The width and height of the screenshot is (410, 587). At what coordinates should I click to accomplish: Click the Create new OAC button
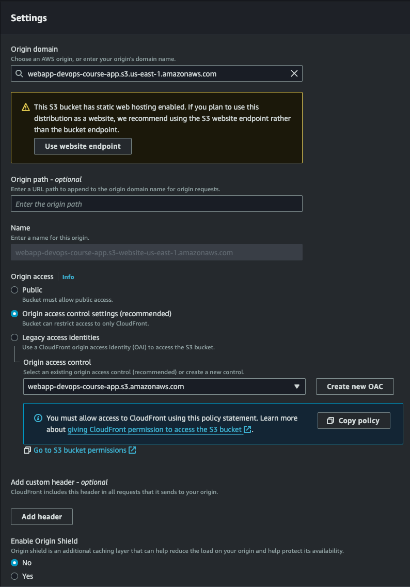pyautogui.click(x=355, y=387)
